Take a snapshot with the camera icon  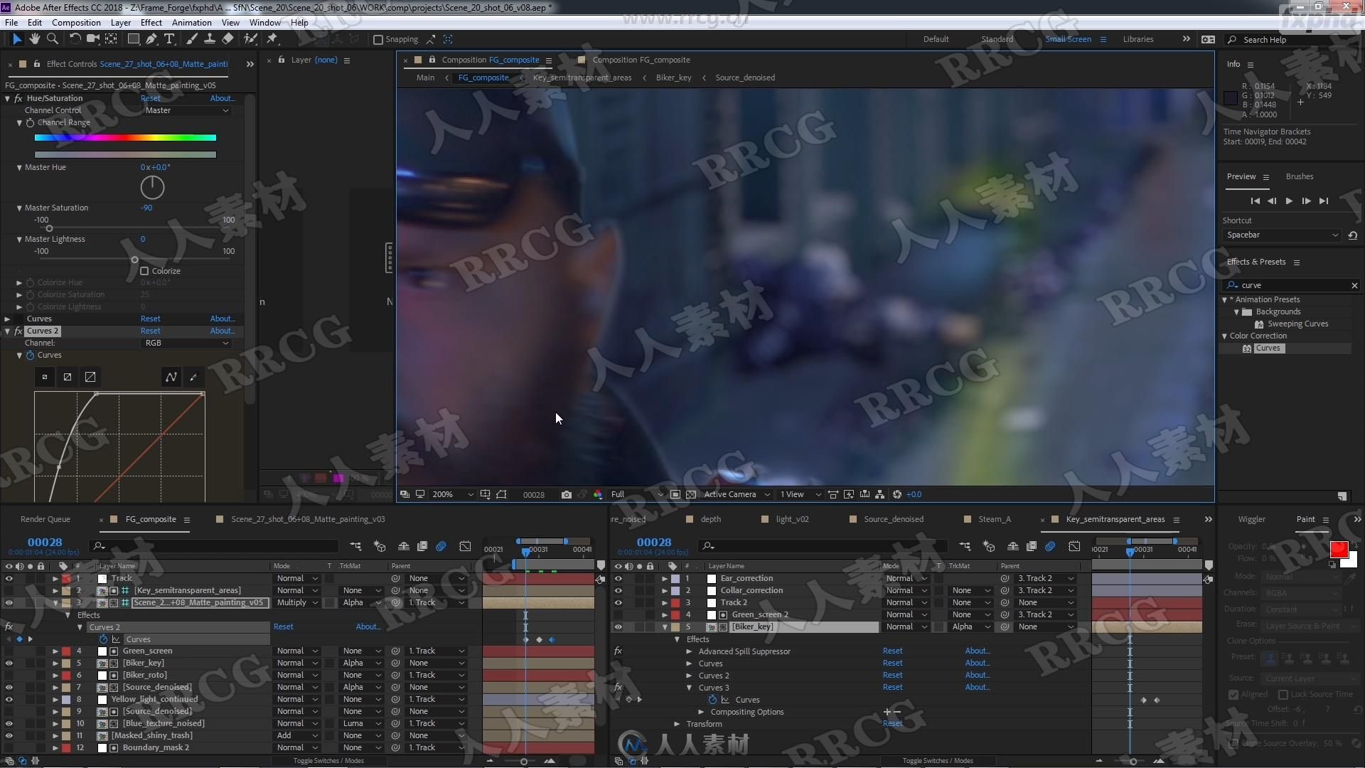(566, 494)
